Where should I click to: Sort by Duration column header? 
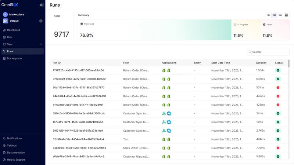click(x=261, y=63)
